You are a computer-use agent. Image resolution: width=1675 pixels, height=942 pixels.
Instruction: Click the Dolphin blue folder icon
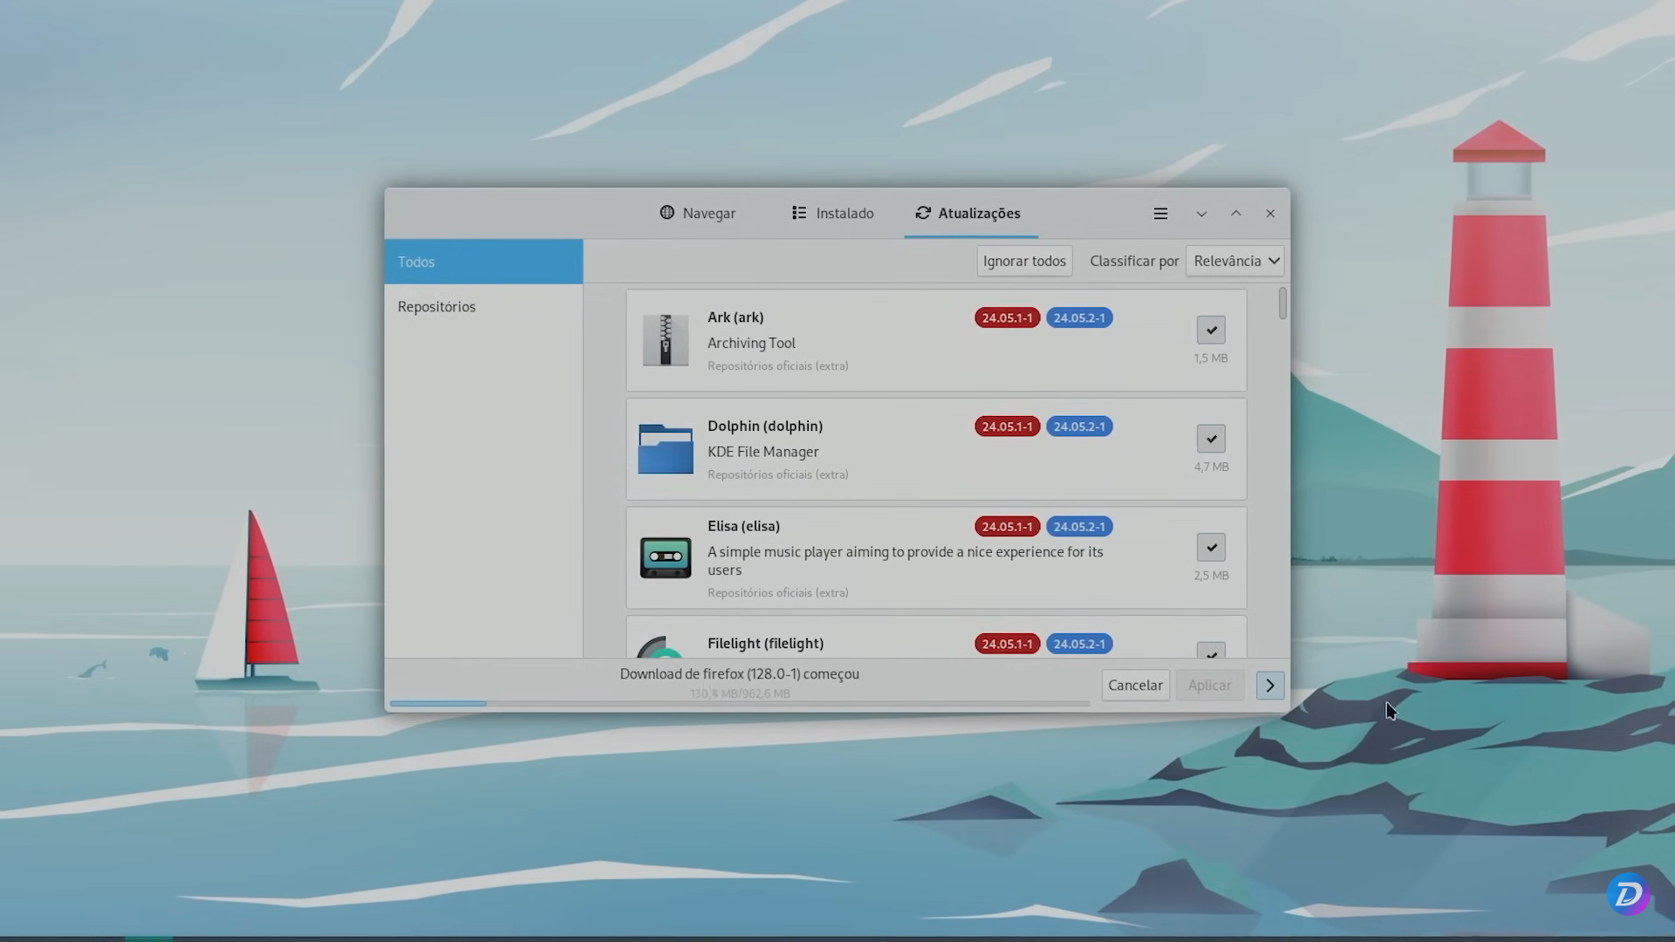[665, 448]
